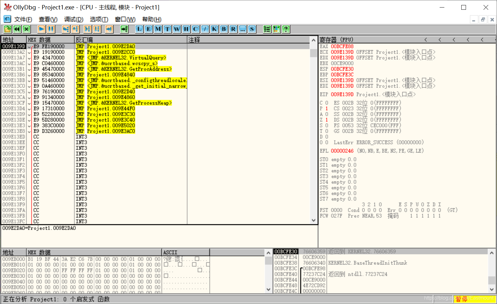Show Executable modules with the E icon
The image size is (497, 304).
click(149, 29)
